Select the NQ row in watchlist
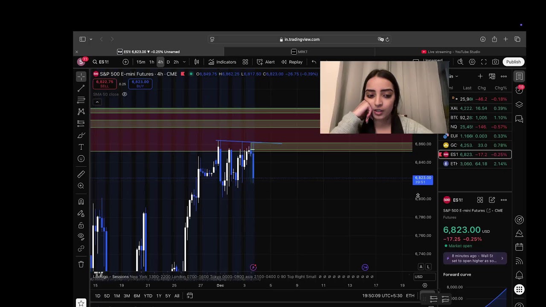This screenshot has width=546, height=307. tap(475, 127)
